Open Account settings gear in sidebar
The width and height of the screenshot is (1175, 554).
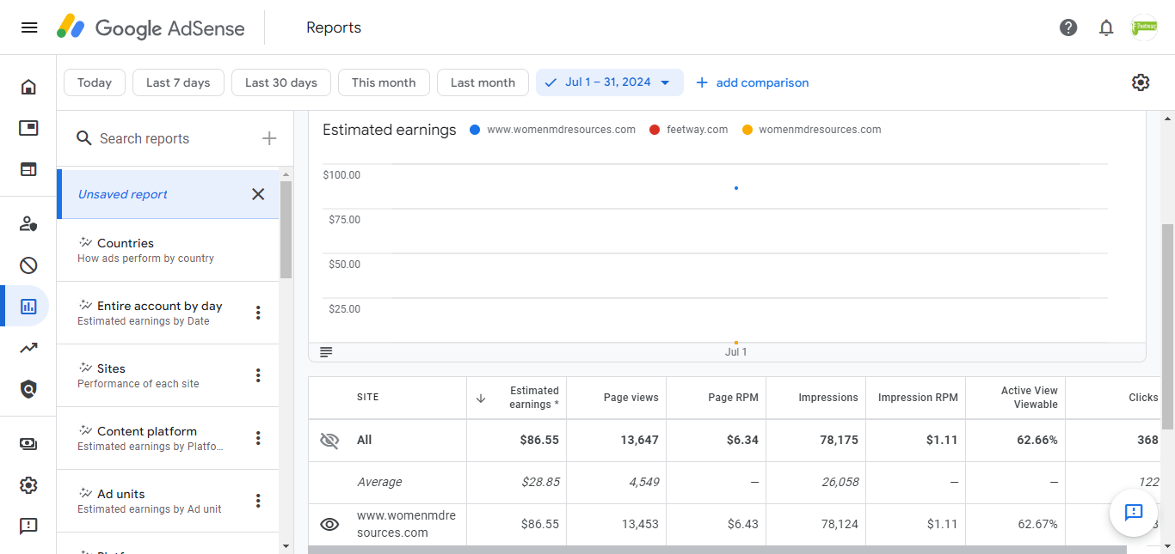click(x=28, y=485)
